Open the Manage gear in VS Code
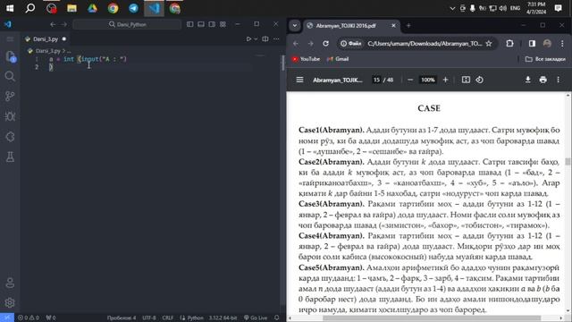This screenshot has height=322, width=572. point(10,302)
